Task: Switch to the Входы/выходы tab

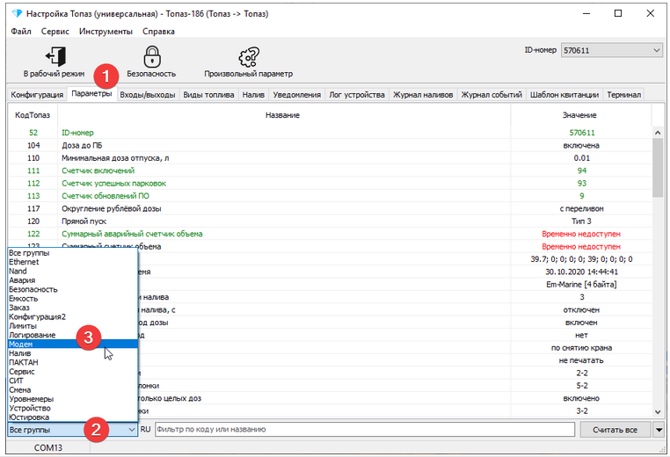Action: [x=147, y=95]
